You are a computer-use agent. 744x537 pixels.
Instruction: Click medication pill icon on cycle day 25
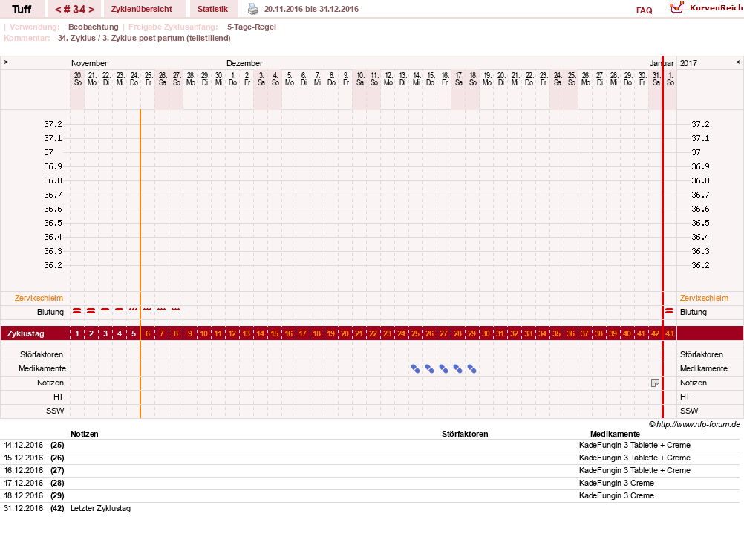click(415, 368)
